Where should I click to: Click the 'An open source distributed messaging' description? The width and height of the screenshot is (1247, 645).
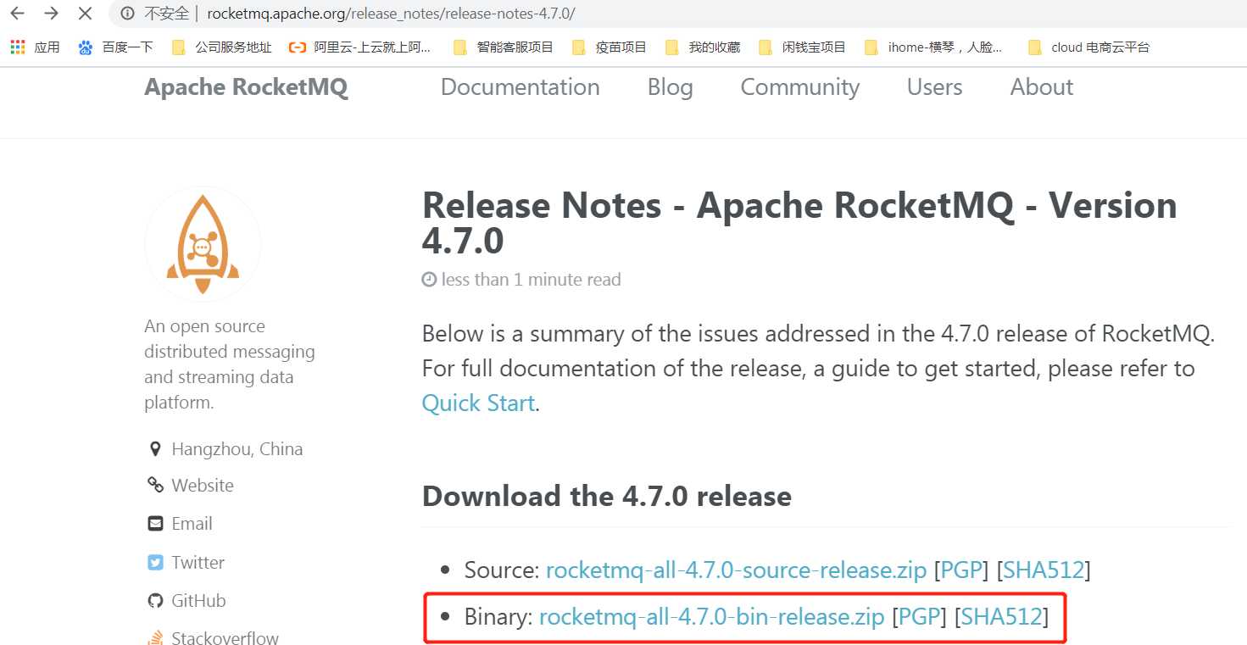229,364
